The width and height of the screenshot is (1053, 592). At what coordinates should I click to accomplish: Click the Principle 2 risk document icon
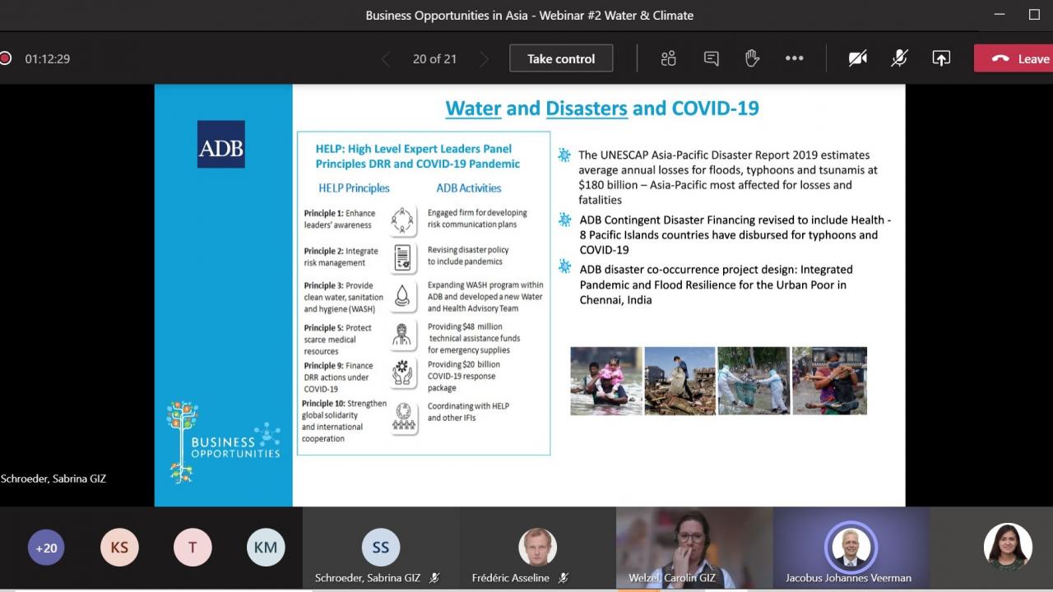click(402, 257)
